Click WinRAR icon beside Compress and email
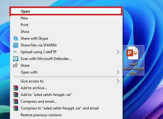Viewport: 163px width, 119px height. point(16,101)
